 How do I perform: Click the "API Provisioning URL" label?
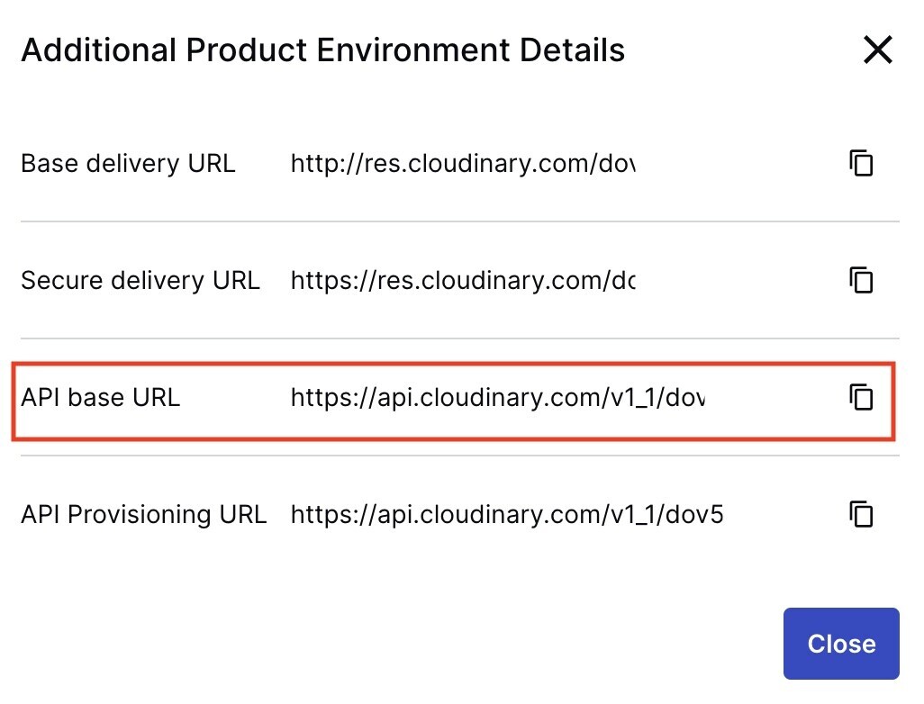144,514
